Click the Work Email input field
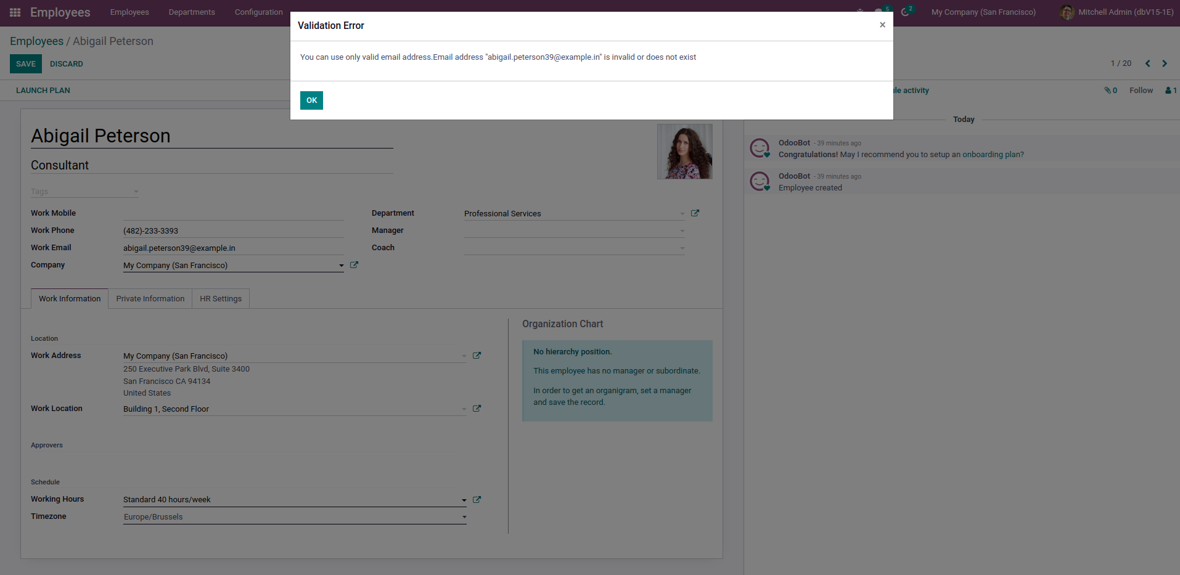Screen dimensions: 1180x575 click(233, 248)
